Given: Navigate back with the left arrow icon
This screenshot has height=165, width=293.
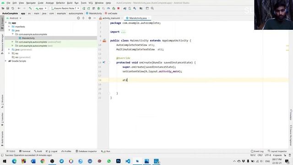Looking at the screenshot, I should point(19,8).
